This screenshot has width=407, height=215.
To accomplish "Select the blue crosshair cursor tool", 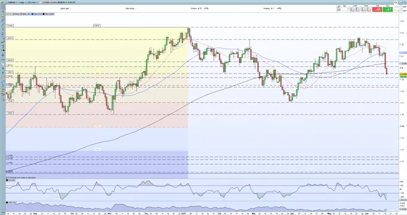I will (x=3, y=55).
